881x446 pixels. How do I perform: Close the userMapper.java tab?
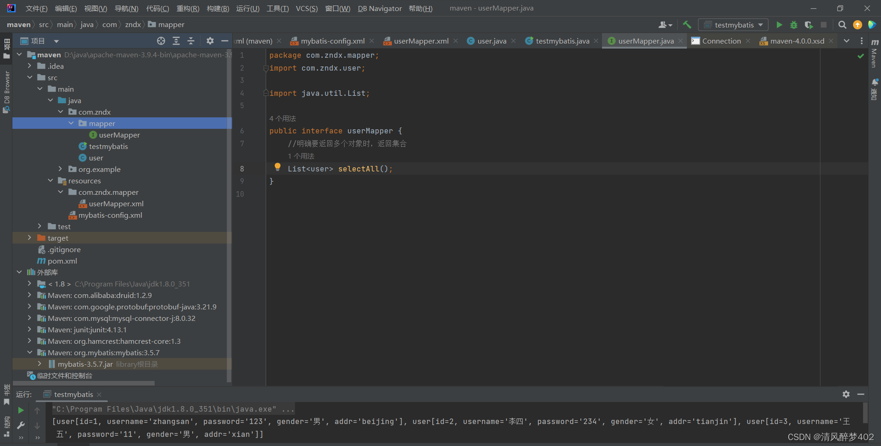click(680, 41)
